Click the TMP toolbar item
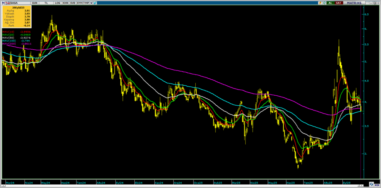 tap(86, 3)
